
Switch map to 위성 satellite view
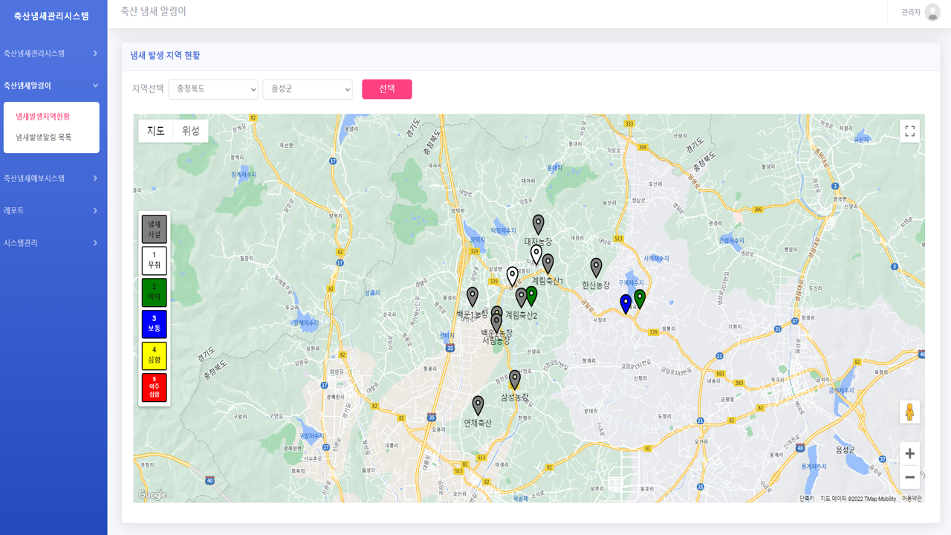point(191,131)
